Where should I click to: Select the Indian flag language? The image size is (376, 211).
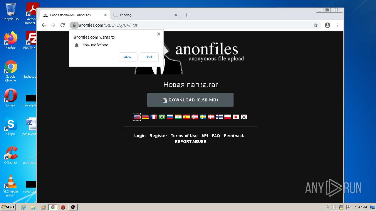[178, 117]
